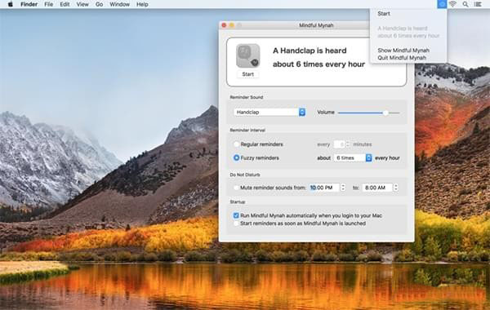Open Notification Center list icon
The height and width of the screenshot is (310, 490).
(x=478, y=4)
